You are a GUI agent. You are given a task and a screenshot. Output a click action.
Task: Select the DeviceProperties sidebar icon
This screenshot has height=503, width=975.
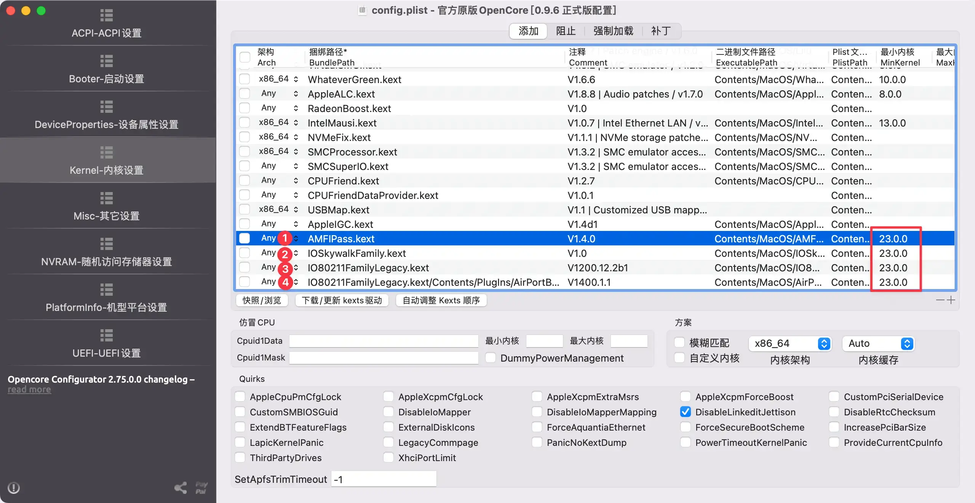[106, 107]
